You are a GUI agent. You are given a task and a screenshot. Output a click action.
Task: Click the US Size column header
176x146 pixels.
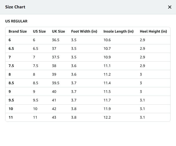[x=39, y=31]
